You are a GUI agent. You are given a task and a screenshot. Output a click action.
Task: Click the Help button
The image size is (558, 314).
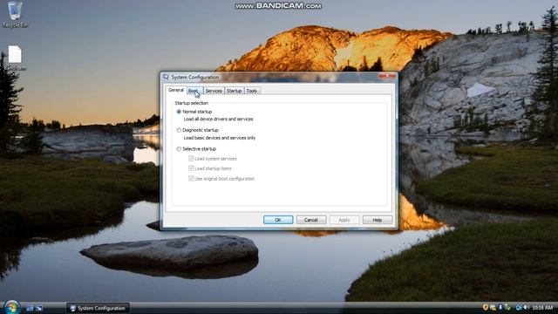tap(378, 220)
